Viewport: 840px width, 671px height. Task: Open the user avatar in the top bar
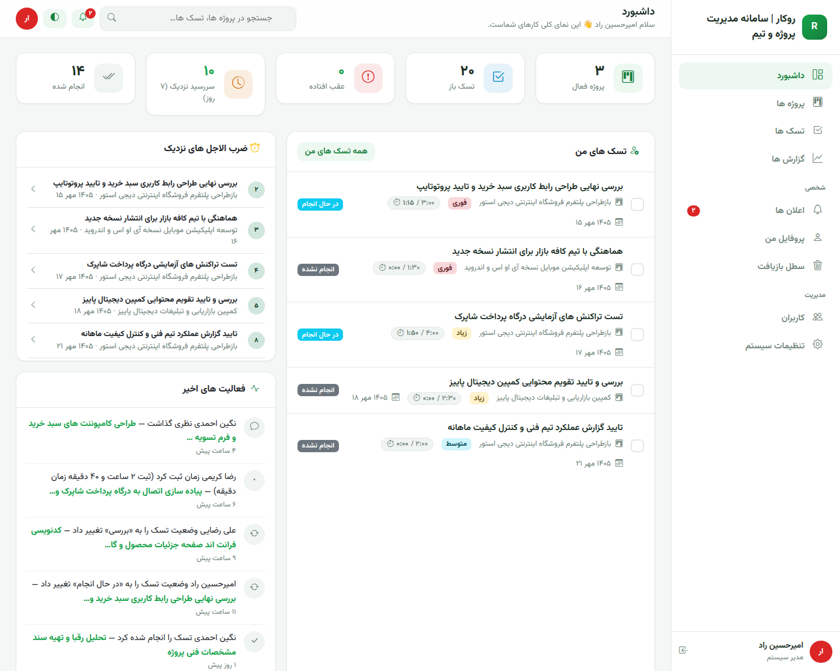click(27, 19)
